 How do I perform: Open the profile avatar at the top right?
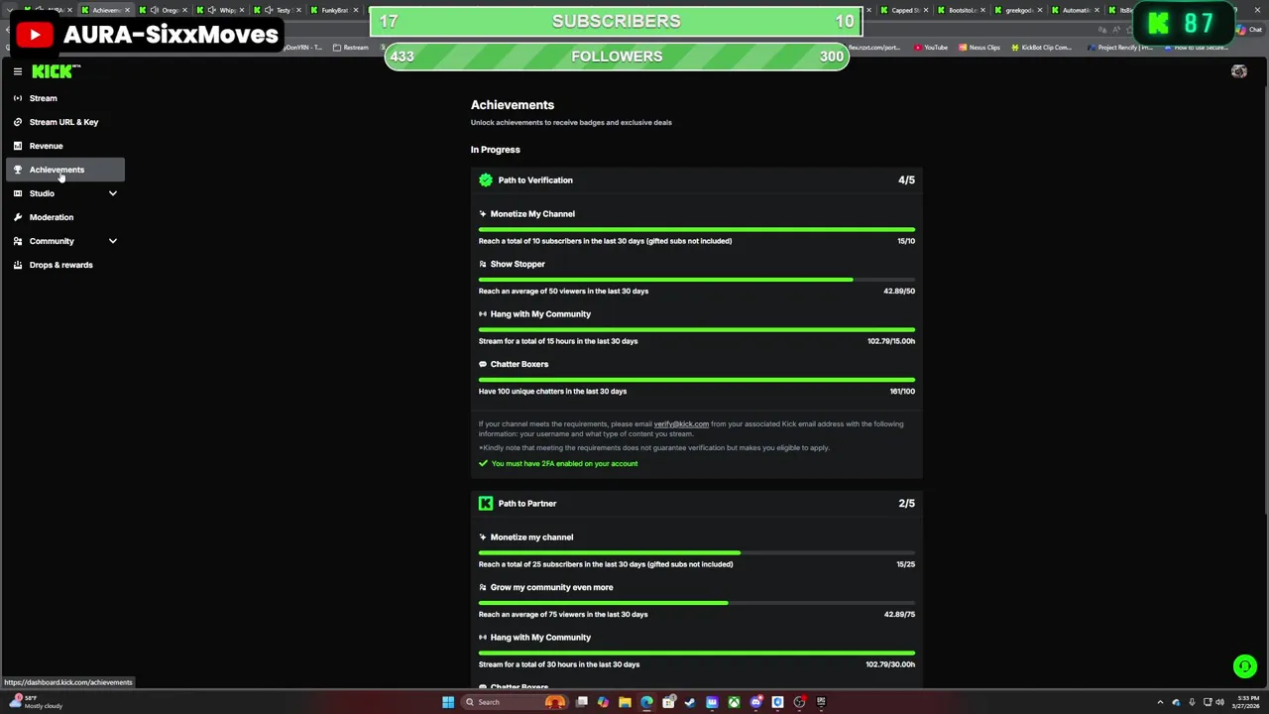point(1238,71)
